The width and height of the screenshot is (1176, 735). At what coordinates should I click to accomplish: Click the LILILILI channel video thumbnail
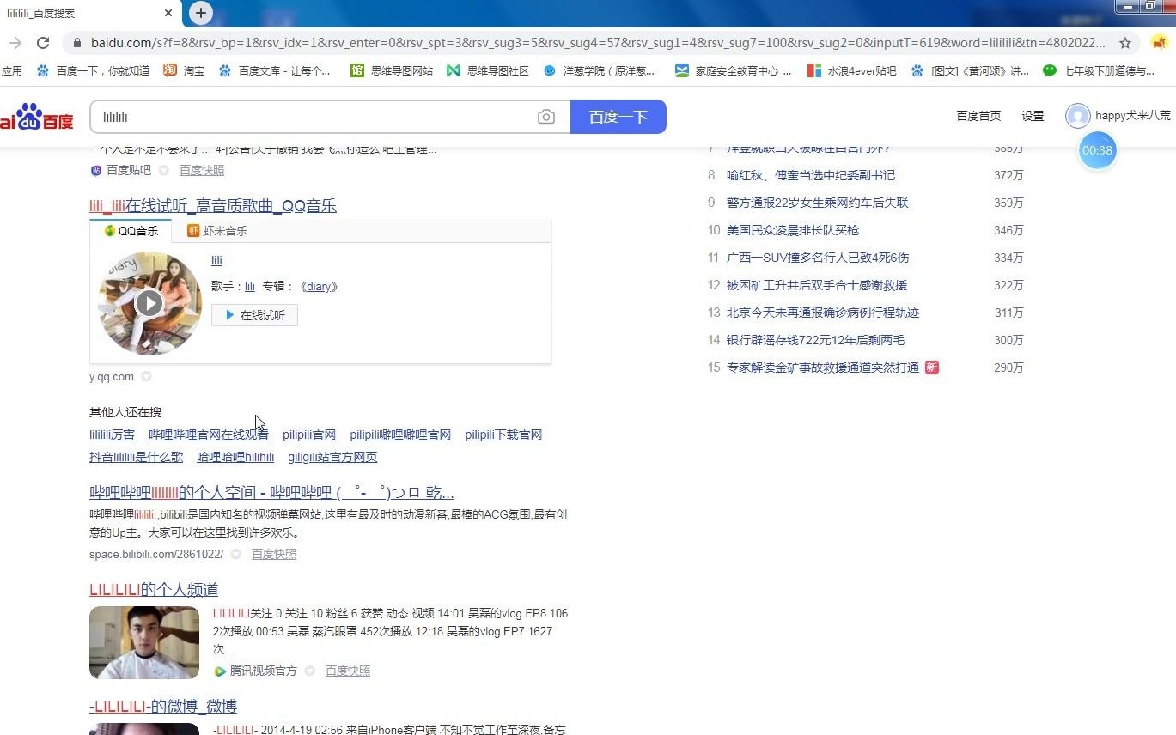144,642
